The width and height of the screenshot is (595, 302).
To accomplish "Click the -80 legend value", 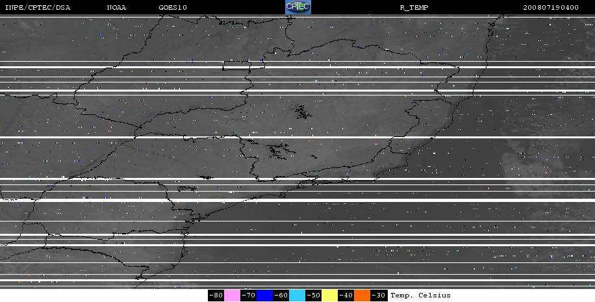I will point(216,296).
